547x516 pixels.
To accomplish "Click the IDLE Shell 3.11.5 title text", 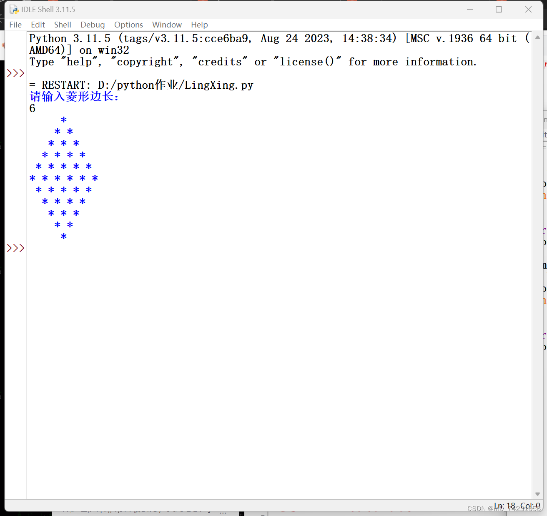I will tap(48, 9).
